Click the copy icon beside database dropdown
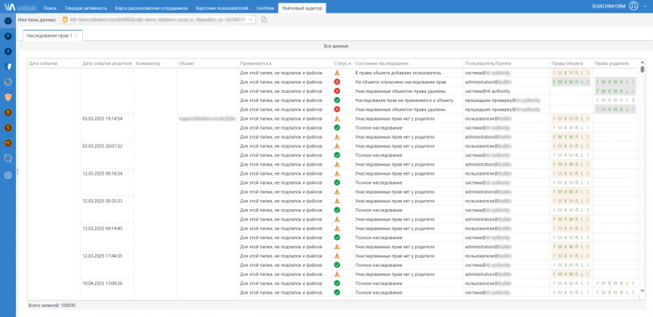This screenshot has height=317, width=653. click(264, 19)
